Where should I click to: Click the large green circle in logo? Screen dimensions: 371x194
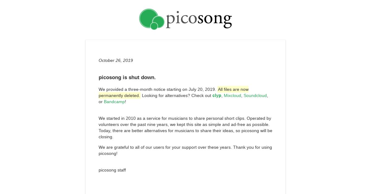point(149,18)
